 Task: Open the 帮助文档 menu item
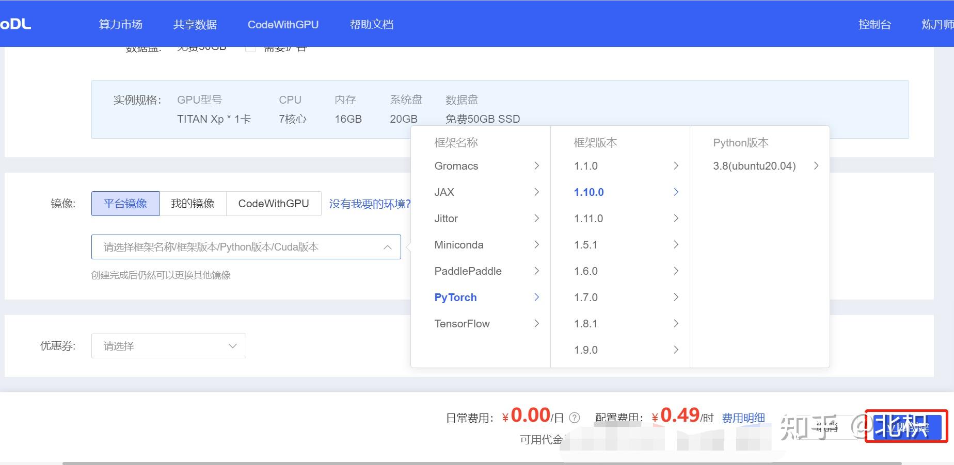click(x=371, y=24)
